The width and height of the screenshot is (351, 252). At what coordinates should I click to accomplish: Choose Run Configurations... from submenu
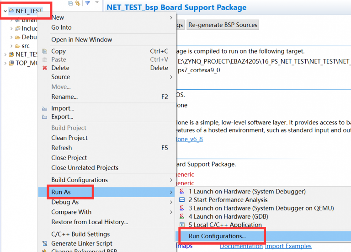point(217,236)
